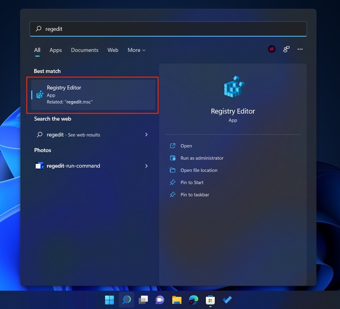This screenshot has width=340, height=309.
Task: Click the magnifier icon in the search bar
Action: click(38, 29)
